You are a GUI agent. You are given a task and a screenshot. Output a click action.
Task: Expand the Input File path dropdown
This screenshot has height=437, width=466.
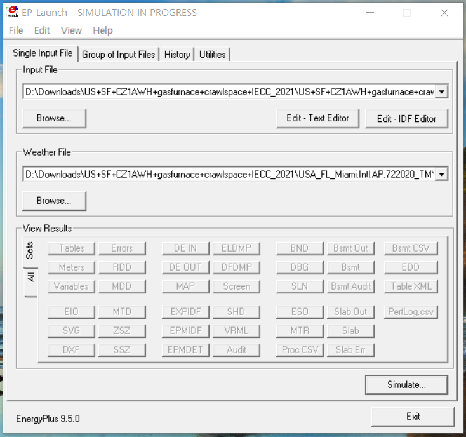(x=442, y=91)
